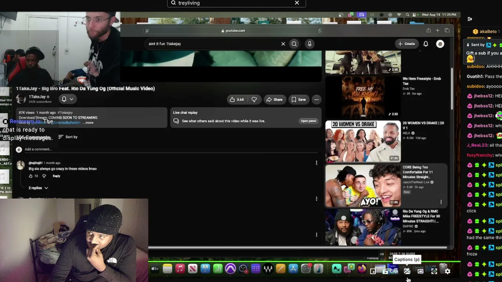Screen dimensions: 502x282
Task: Show the Safari tab overview
Action: (x=447, y=31)
